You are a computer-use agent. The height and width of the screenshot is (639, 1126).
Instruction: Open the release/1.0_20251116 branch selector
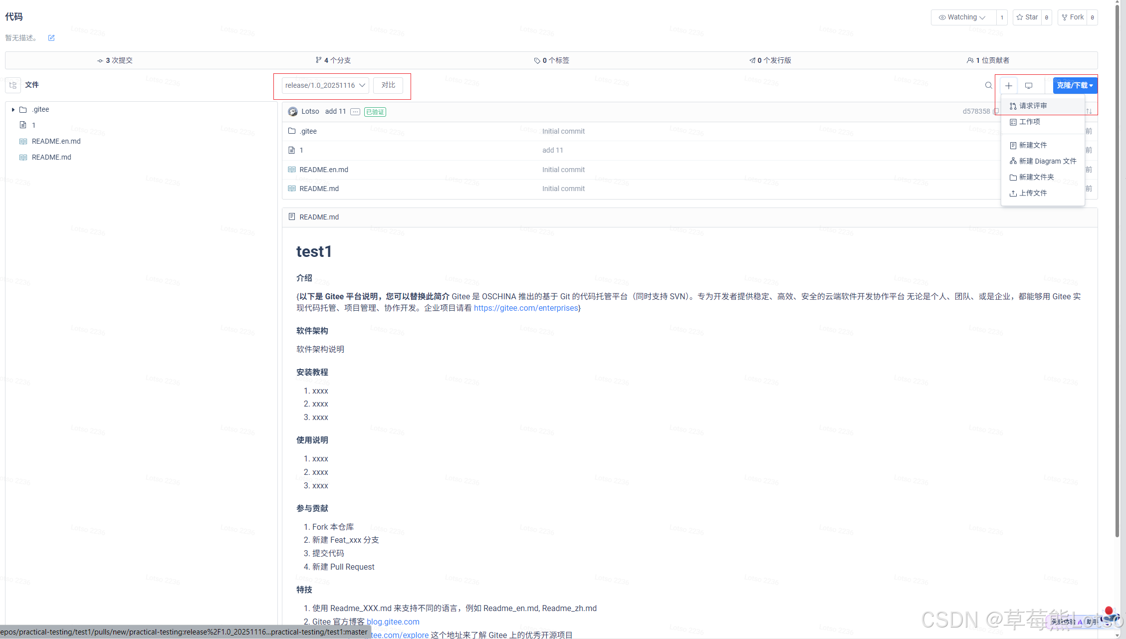point(325,85)
